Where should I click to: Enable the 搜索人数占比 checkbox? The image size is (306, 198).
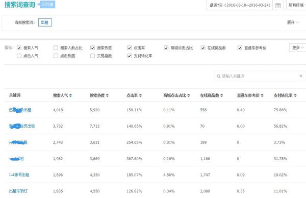point(56,48)
